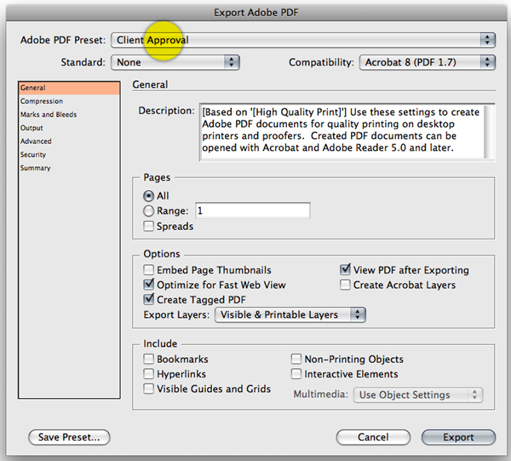Screen dimensions: 511x461
Task: Enable the Spreads checkbox
Action: click(x=148, y=226)
